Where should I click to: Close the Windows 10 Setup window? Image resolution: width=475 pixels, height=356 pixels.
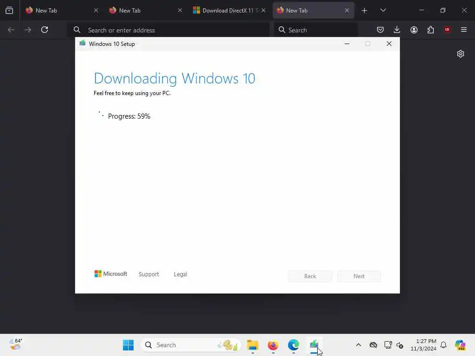click(389, 44)
